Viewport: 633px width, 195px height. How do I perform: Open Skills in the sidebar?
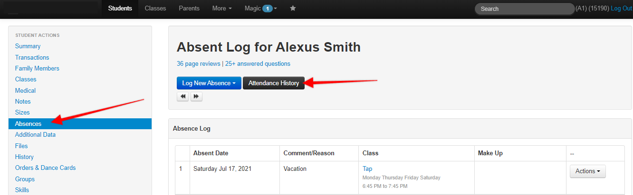click(x=22, y=190)
